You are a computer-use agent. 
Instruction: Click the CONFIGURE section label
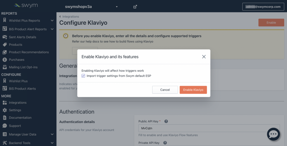click(11, 75)
